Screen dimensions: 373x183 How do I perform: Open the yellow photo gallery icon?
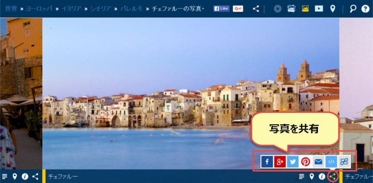305,9
